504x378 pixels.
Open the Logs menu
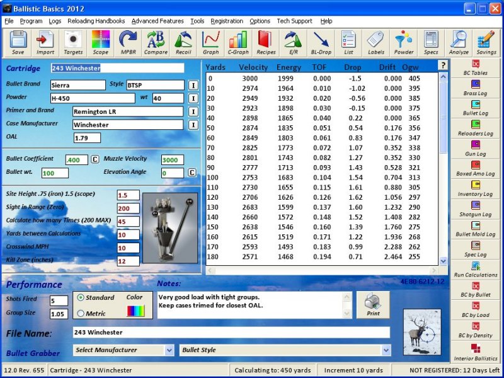click(55, 21)
